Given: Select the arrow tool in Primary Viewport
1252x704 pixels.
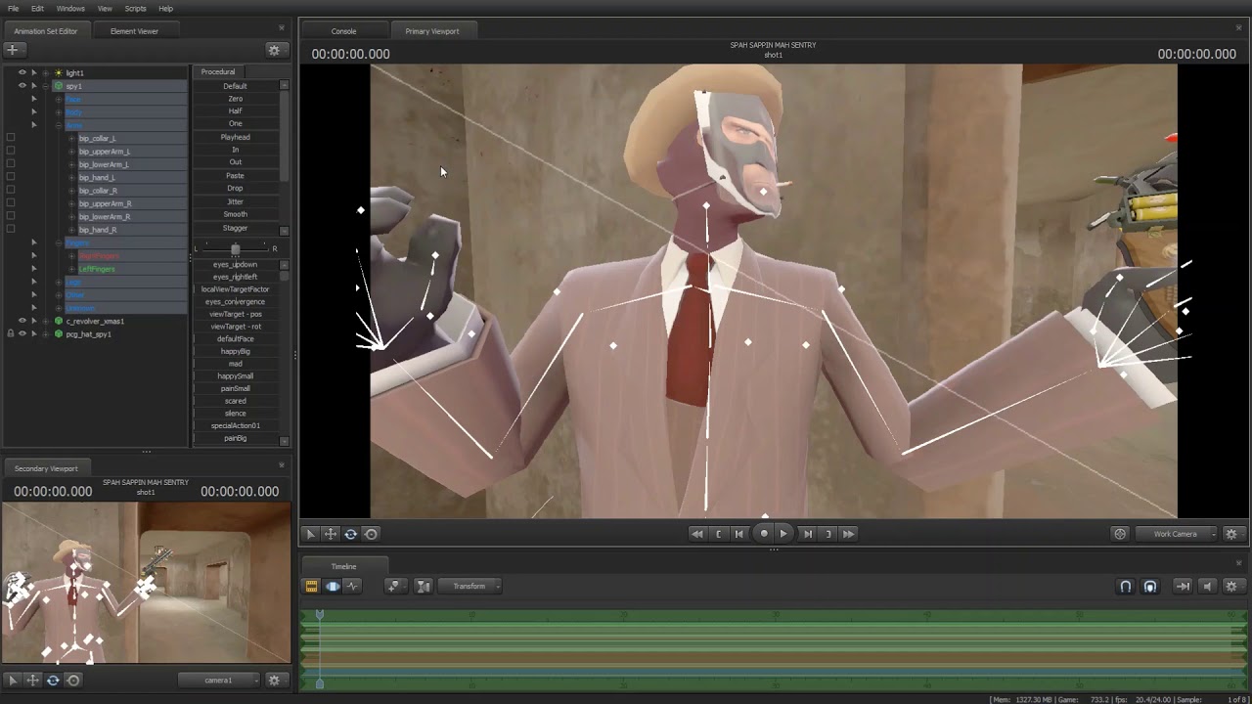Looking at the screenshot, I should 310,534.
